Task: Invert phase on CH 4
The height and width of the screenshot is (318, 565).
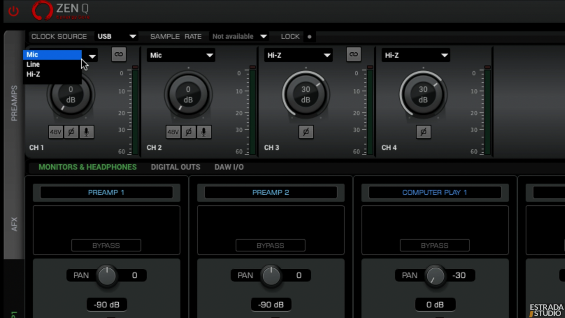Action: [424, 132]
